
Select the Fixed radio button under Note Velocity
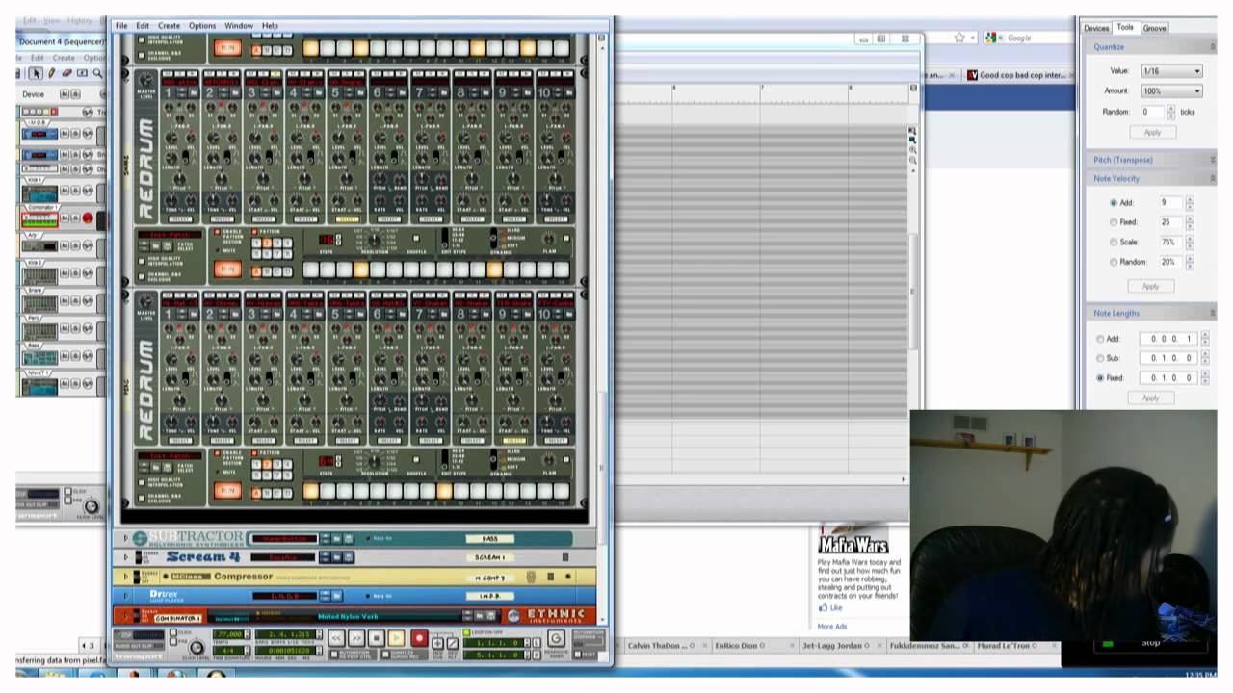pyautogui.click(x=1114, y=222)
